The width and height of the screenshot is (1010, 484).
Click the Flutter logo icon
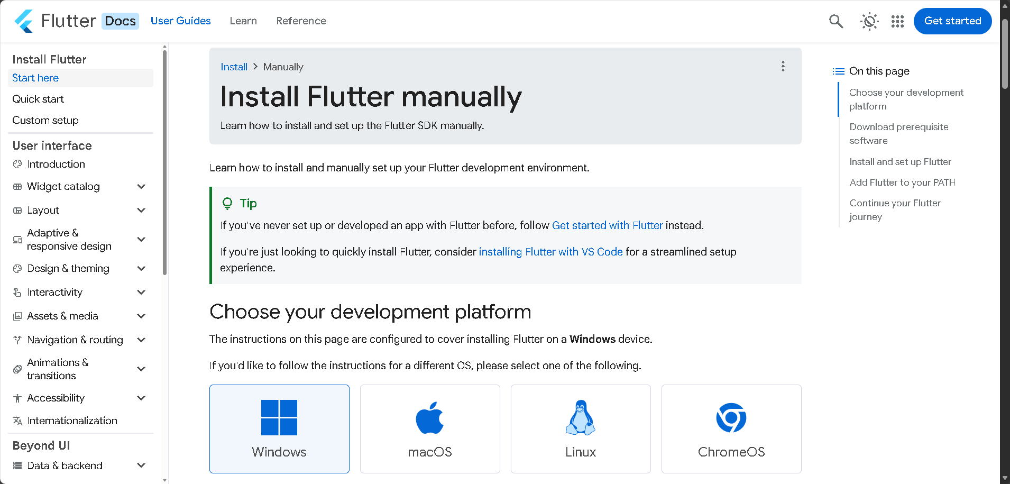coord(24,21)
